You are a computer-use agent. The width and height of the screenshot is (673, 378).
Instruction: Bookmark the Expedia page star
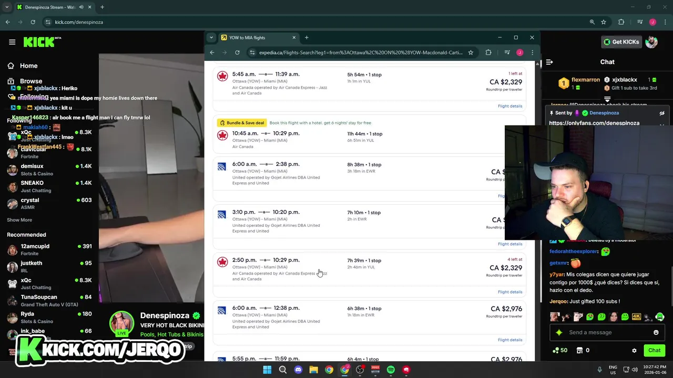(471, 52)
